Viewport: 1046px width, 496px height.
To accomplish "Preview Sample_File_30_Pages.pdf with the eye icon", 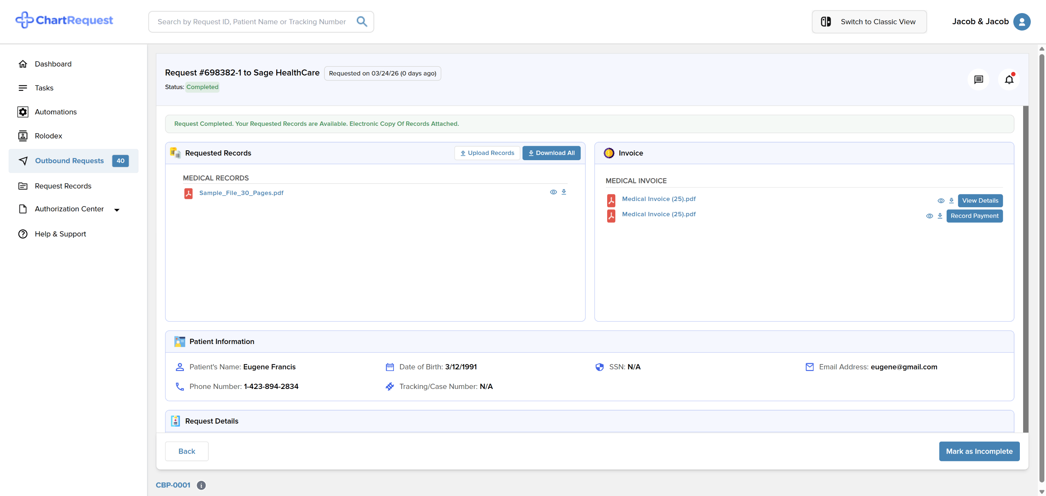I will pyautogui.click(x=553, y=192).
